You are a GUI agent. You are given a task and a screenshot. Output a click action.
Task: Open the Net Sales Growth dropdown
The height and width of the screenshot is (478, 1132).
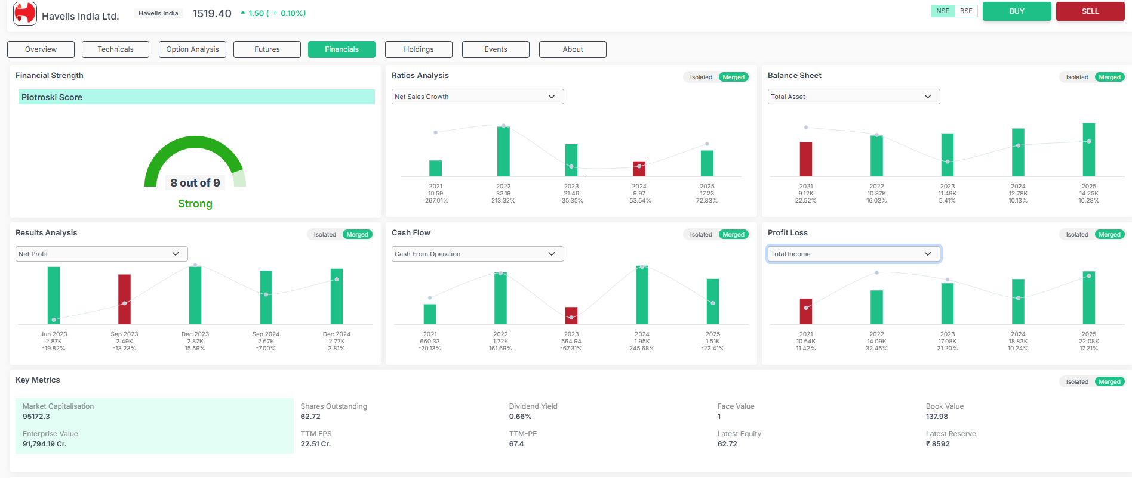click(x=478, y=97)
